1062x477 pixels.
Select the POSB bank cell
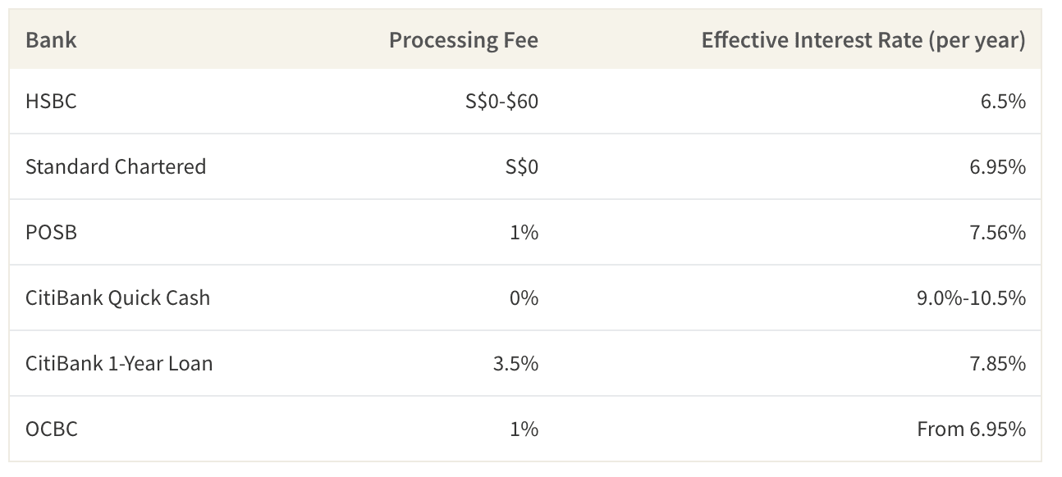pyautogui.click(x=51, y=232)
